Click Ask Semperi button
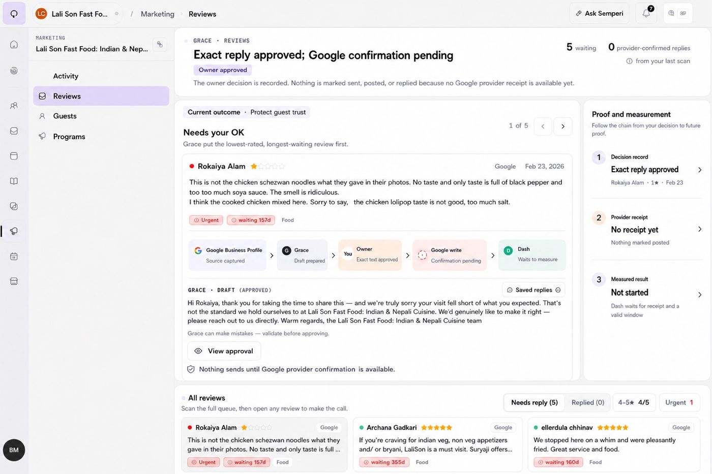 [x=600, y=14]
